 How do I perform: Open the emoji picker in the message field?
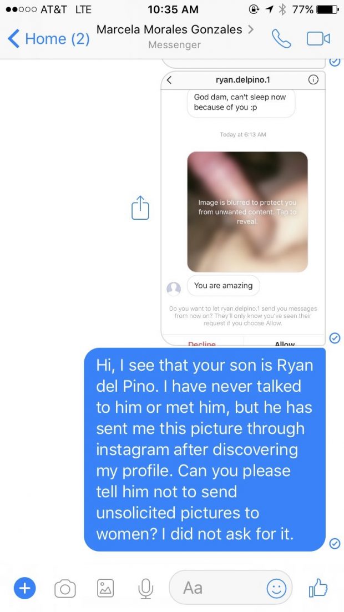[276, 588]
